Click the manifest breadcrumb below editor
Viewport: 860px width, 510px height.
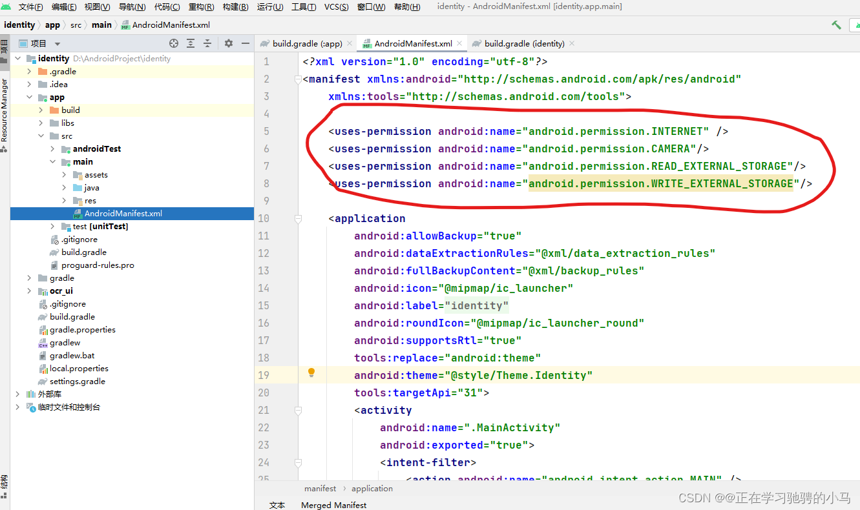[320, 489]
